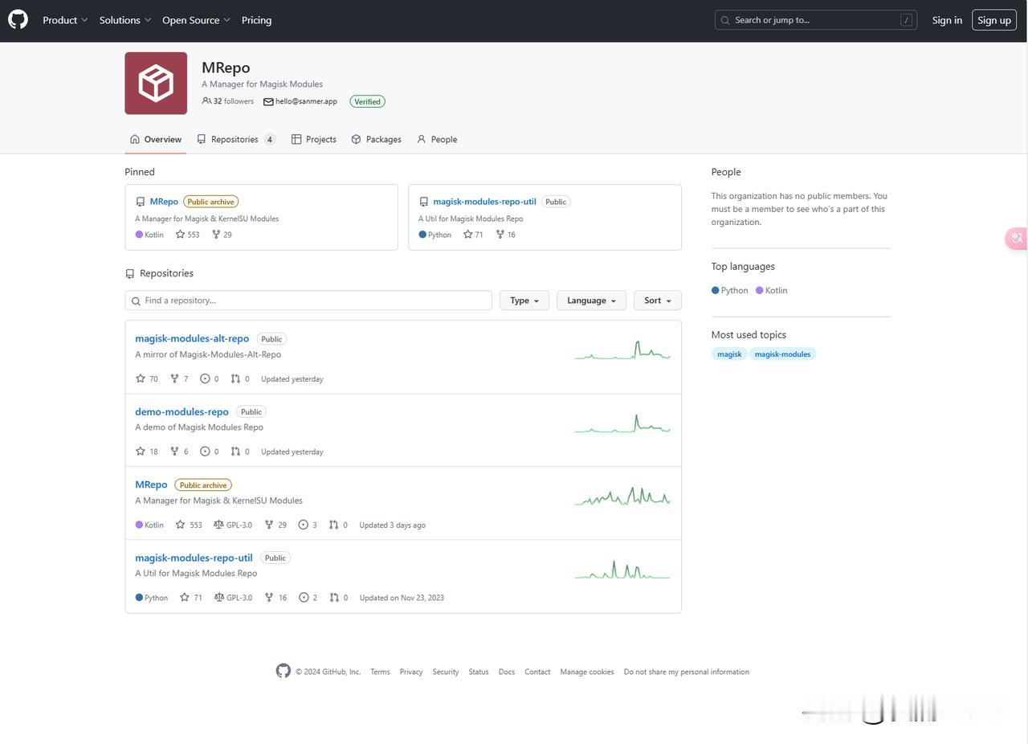Click the hello@sanmer.app email link
Image resolution: width=1028 pixels, height=744 pixels.
[x=306, y=101]
